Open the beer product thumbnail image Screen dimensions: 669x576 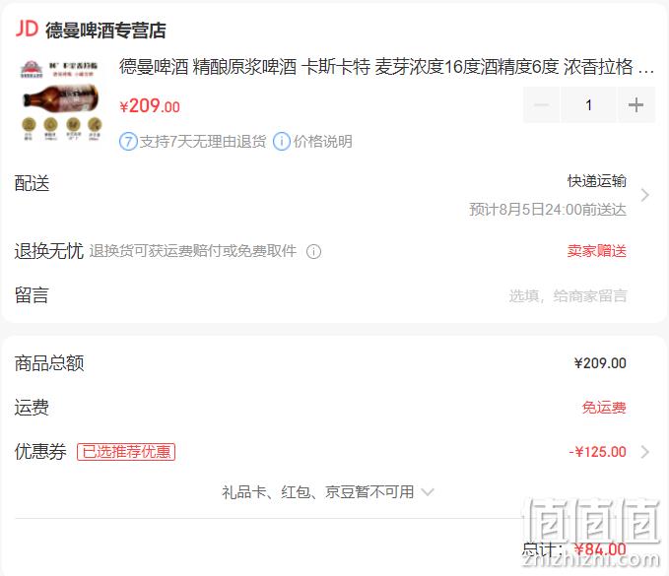pyautogui.click(x=60, y=101)
